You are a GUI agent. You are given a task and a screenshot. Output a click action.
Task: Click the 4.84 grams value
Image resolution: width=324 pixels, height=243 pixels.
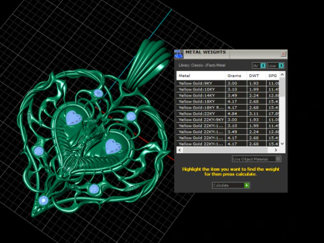coord(232,113)
